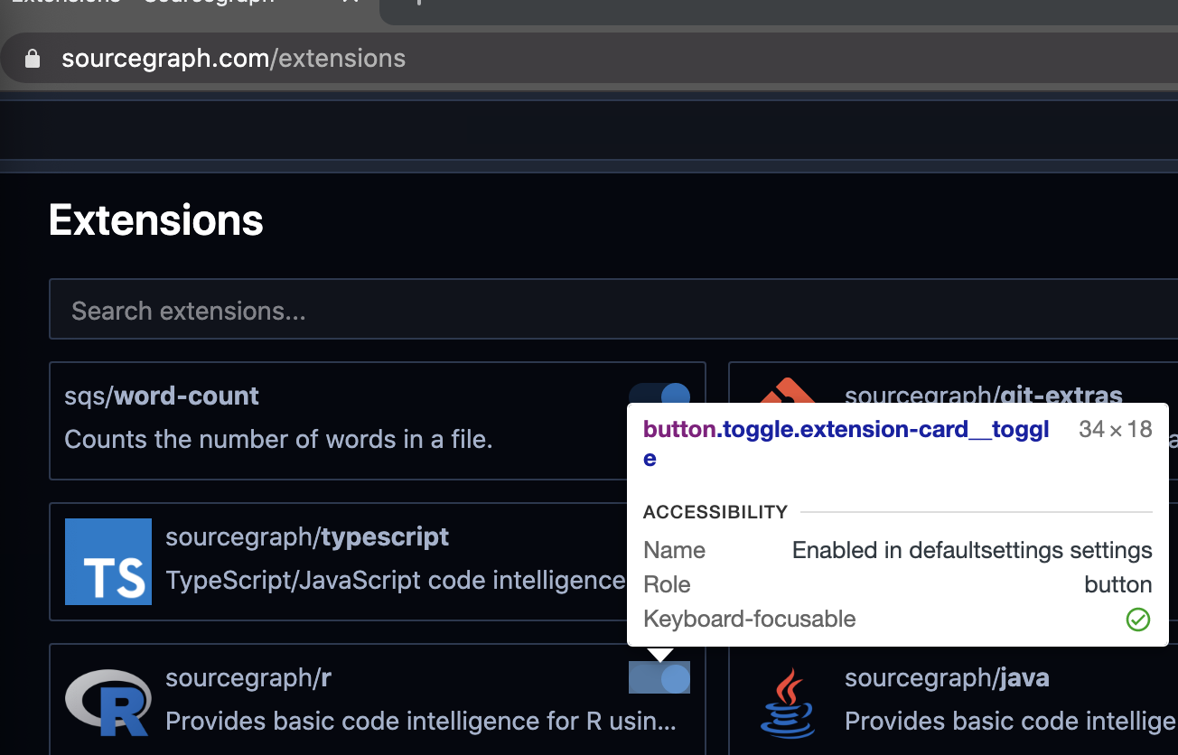Click the lock icon in the address bar

point(33,59)
